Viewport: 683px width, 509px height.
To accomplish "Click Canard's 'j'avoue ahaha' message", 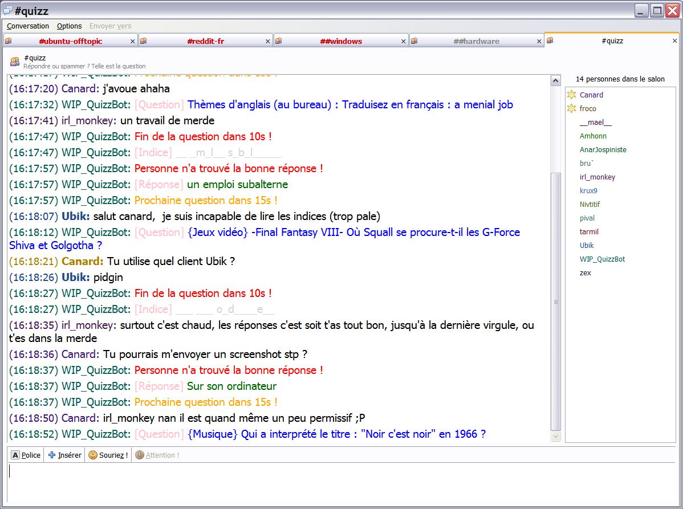I will tap(136, 89).
